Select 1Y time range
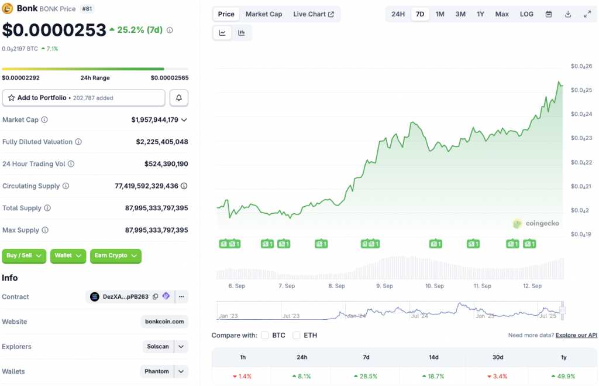The image size is (599, 386). tap(480, 14)
